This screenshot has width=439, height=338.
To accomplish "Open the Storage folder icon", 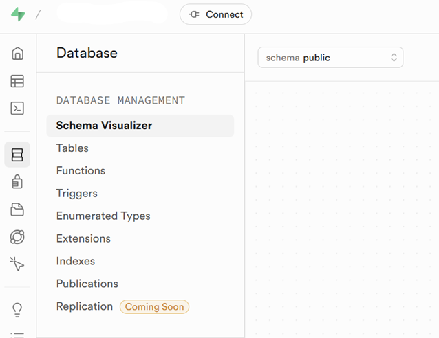I will 17,210.
